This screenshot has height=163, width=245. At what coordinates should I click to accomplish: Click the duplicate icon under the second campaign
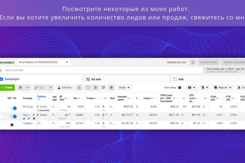(34, 119)
